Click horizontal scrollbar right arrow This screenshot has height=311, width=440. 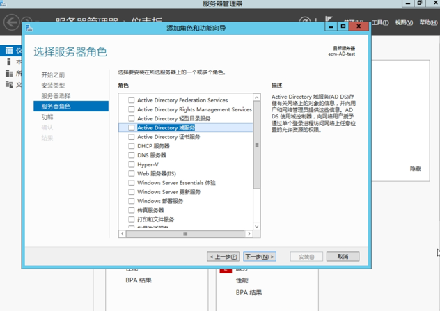(x=249, y=234)
